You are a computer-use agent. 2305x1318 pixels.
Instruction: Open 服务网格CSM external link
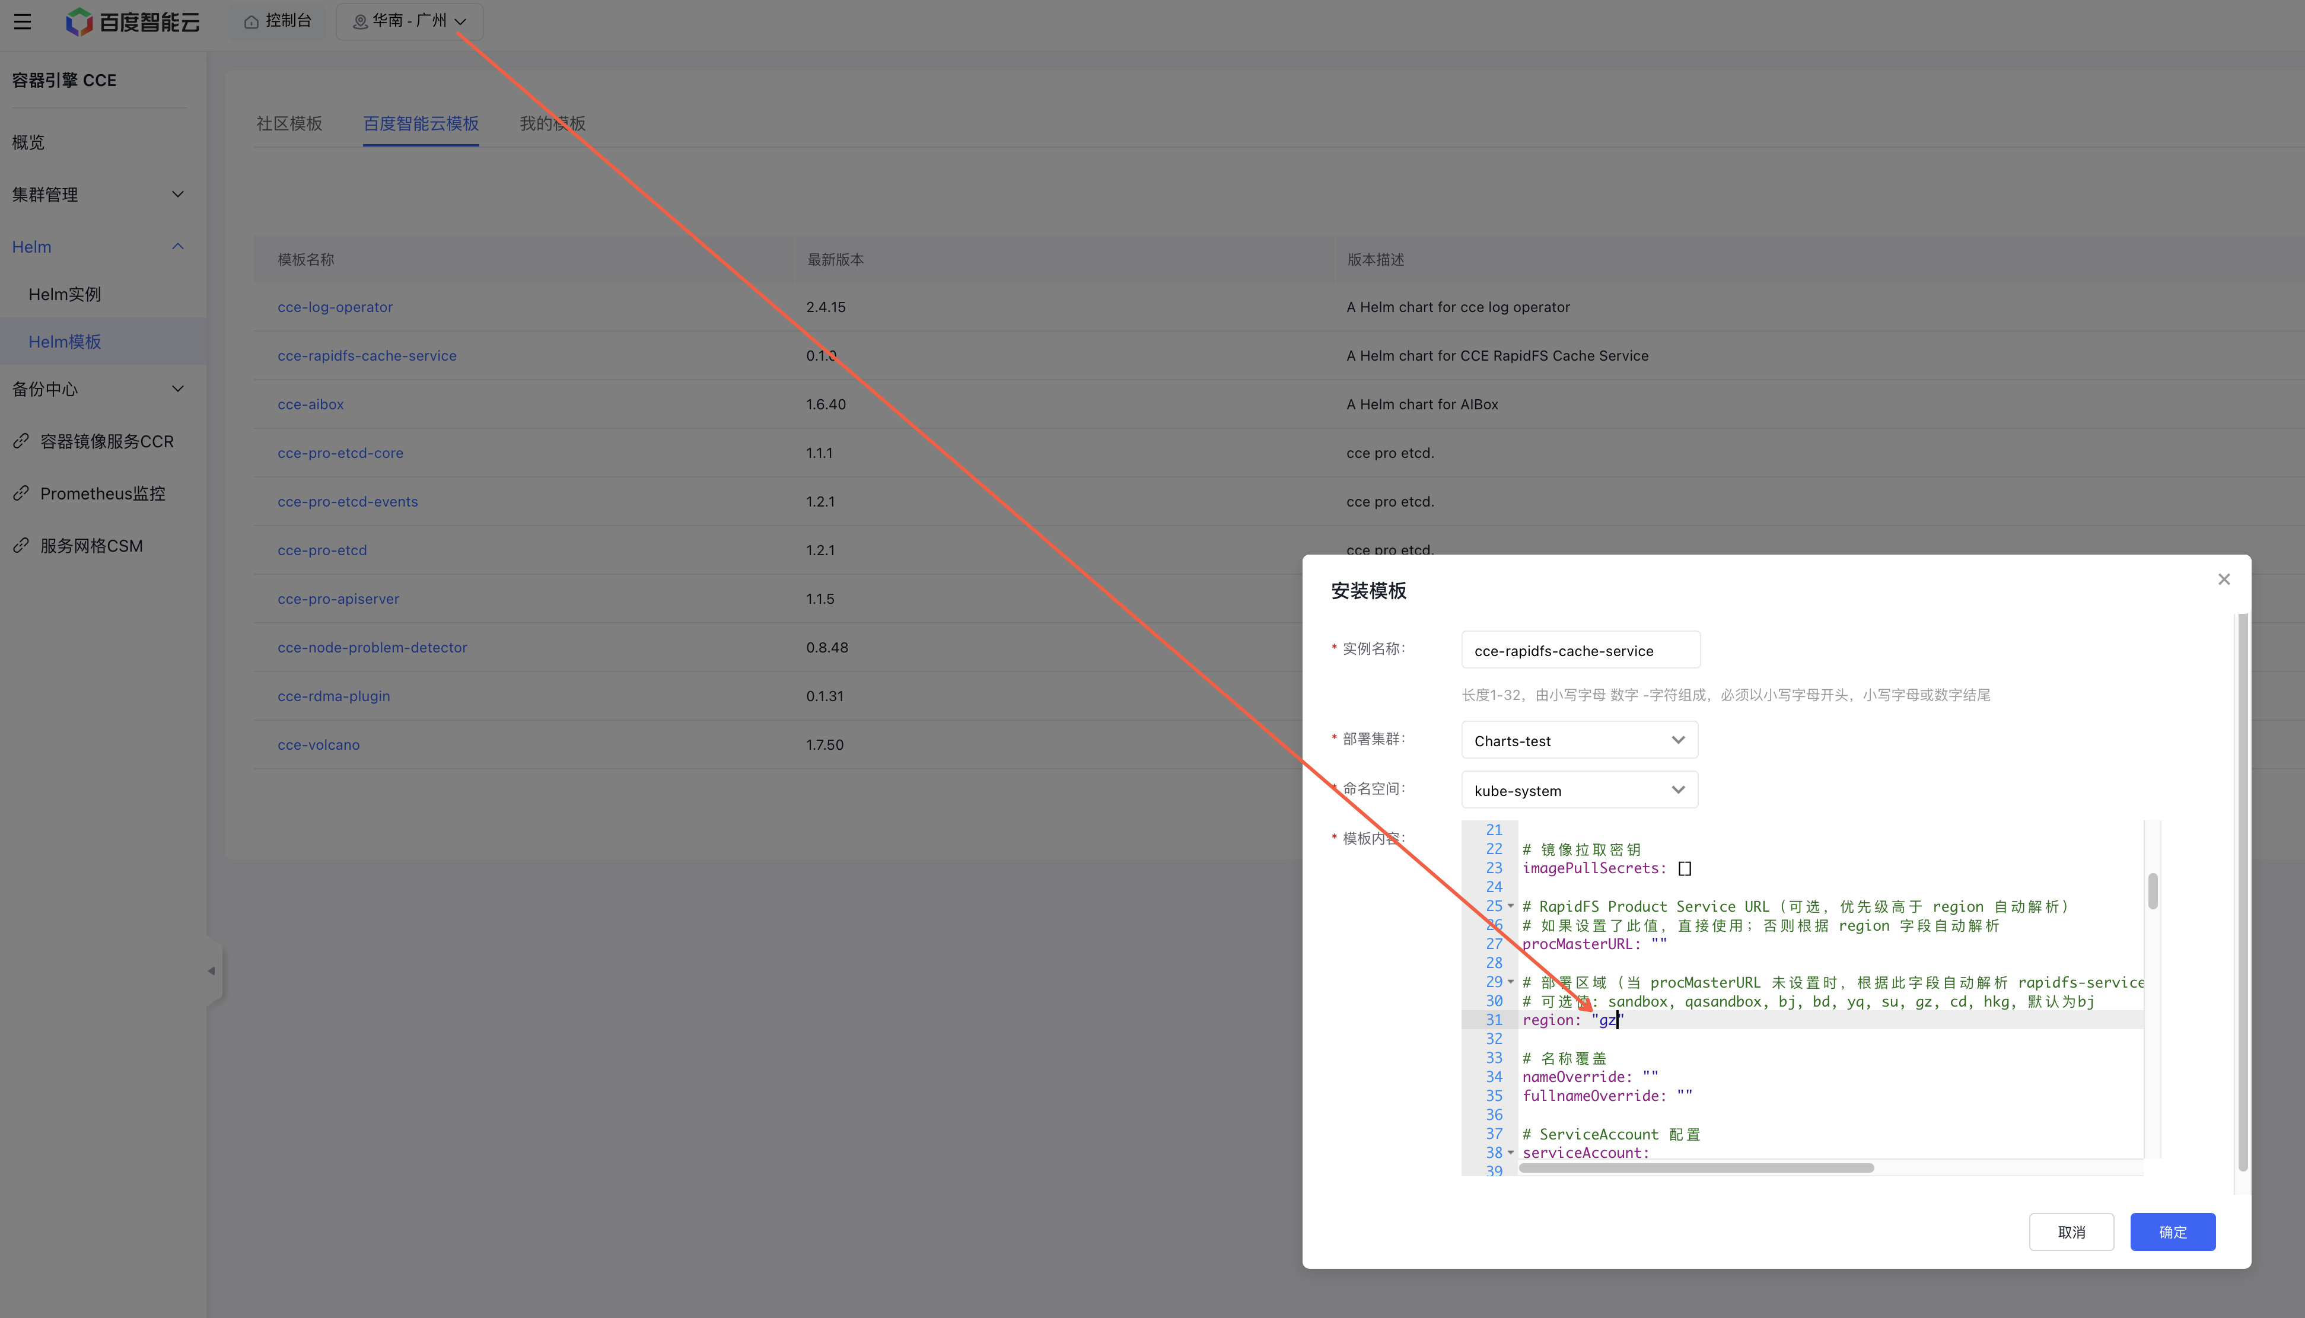(x=91, y=546)
